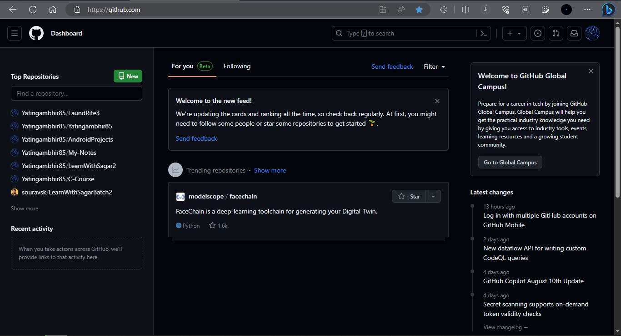
Task: Open Log in with multiple GitHub accounts changelog
Action: click(540, 220)
